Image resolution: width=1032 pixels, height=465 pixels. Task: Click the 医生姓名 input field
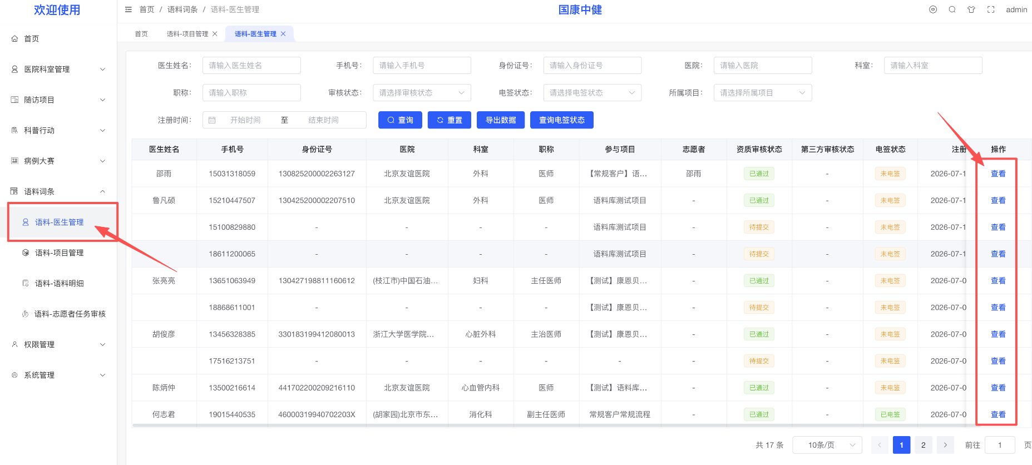(251, 66)
